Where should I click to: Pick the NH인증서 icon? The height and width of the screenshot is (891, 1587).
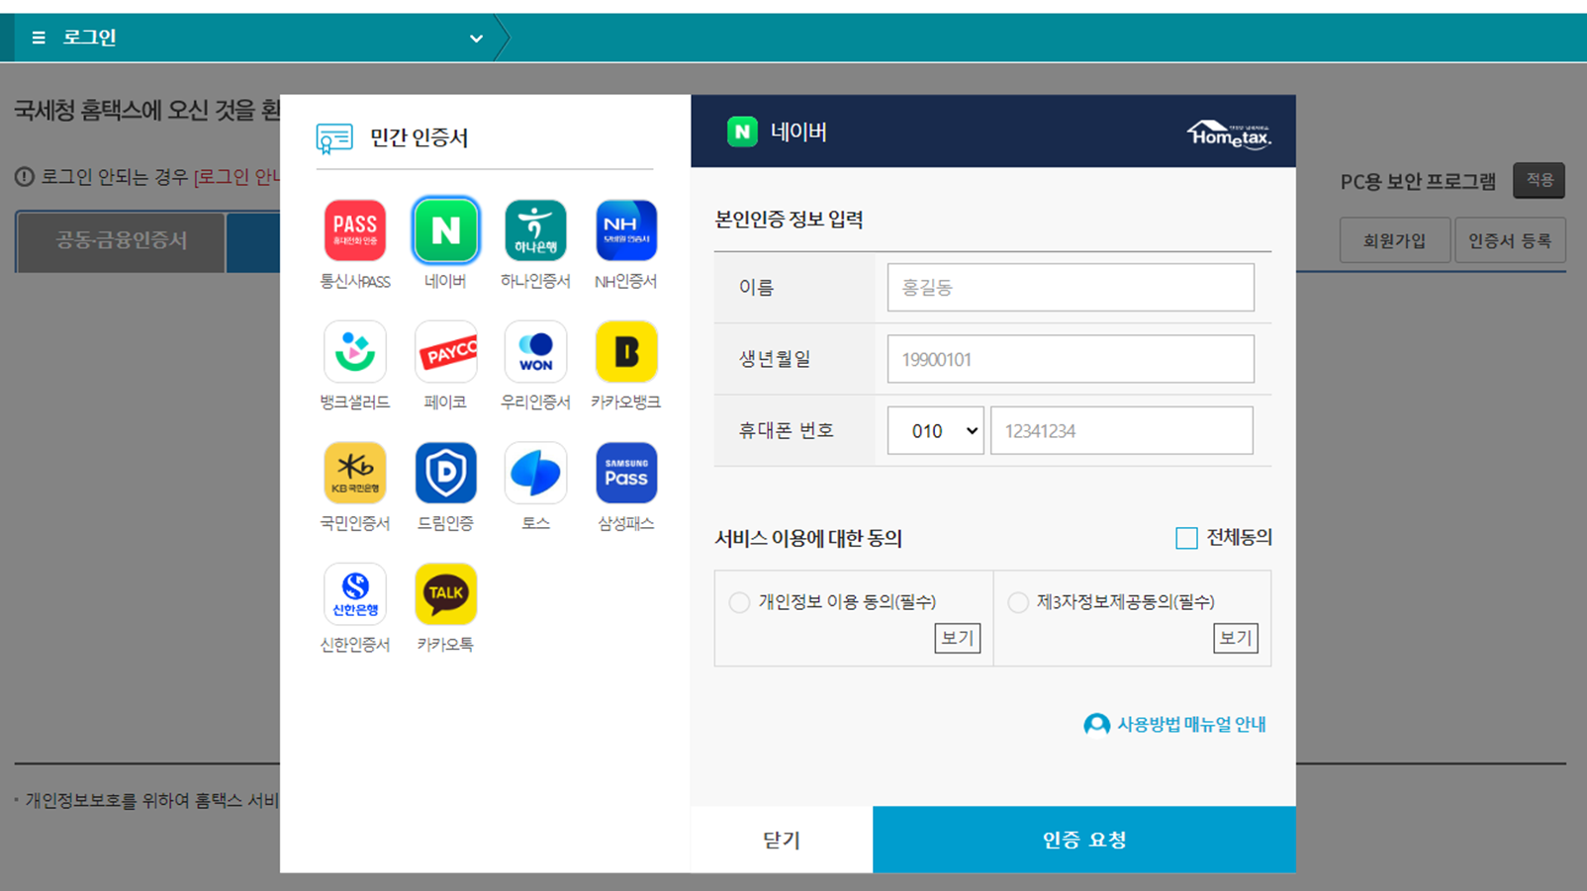626,230
